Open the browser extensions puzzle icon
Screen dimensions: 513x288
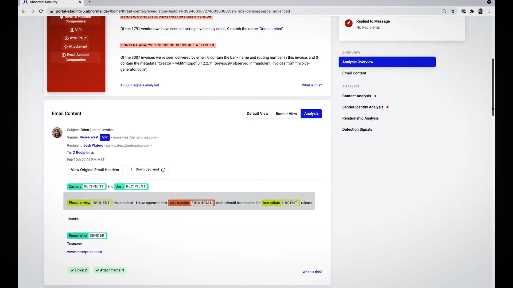(472, 11)
